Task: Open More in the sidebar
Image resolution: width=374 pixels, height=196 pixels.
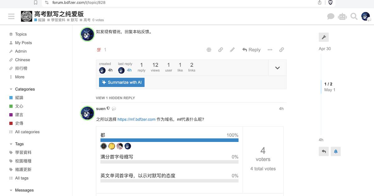Action: [x=20, y=77]
